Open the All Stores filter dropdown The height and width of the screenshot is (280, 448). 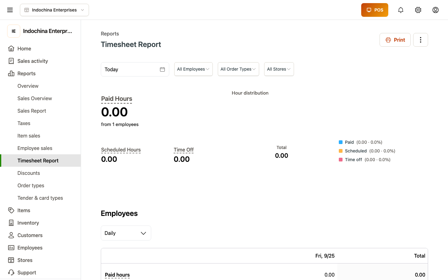click(x=279, y=69)
